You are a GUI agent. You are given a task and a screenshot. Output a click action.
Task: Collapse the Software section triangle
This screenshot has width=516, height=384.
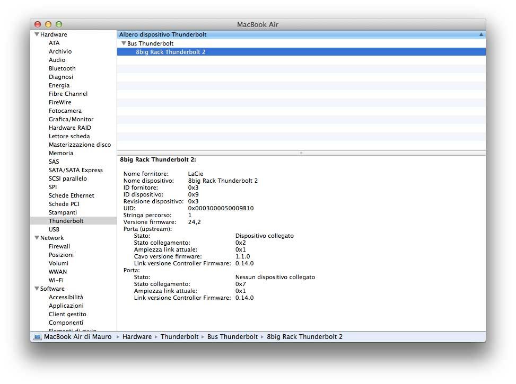37,289
